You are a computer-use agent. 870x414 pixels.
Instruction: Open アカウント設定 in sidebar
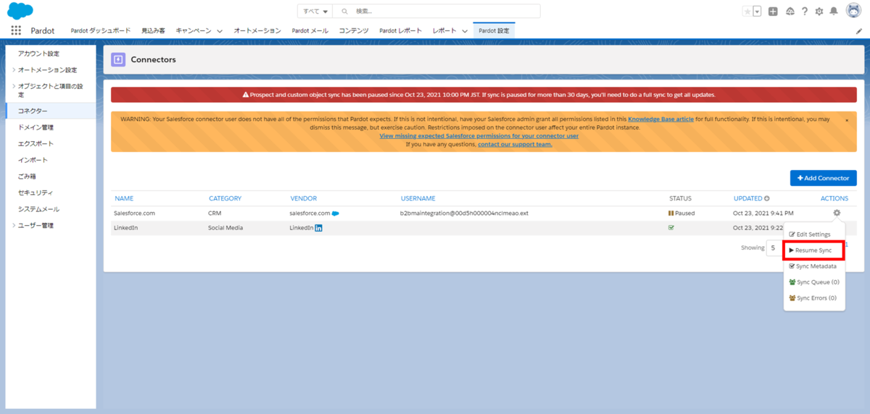tap(38, 54)
